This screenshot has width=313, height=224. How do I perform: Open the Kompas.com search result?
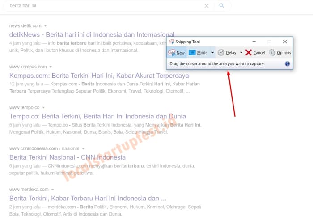[99, 76]
